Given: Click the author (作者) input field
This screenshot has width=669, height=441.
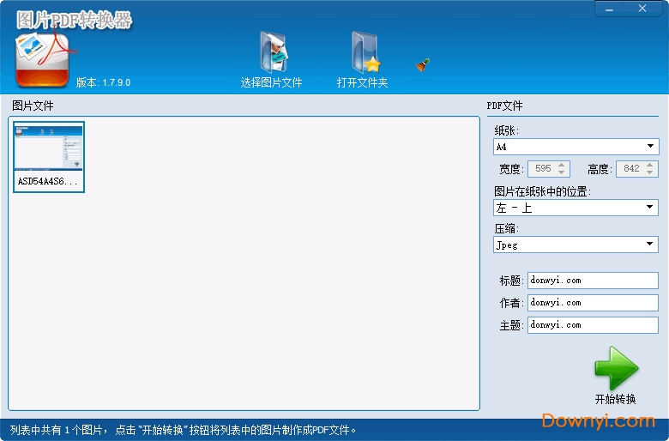Looking at the screenshot, I should (x=593, y=303).
